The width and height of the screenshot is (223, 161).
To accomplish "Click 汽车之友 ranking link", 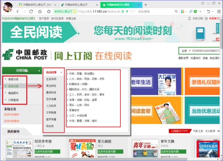I will pos(198,131).
